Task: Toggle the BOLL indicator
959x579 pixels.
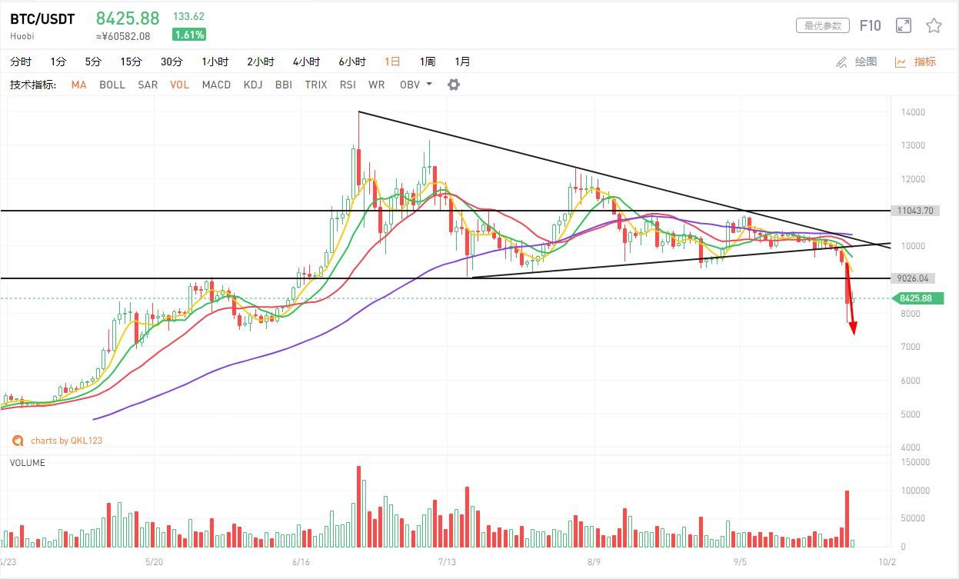Action: [x=112, y=85]
